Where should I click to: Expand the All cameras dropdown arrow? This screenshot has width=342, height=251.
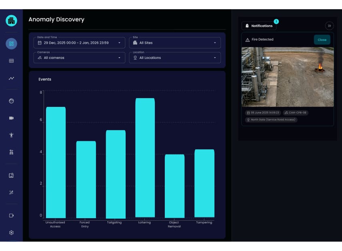click(x=119, y=58)
